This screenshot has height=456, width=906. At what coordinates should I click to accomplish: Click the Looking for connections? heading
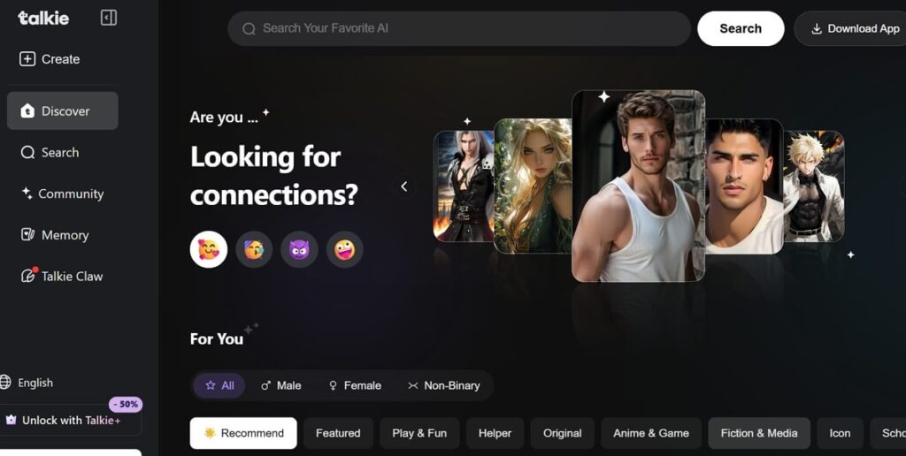[274, 176]
